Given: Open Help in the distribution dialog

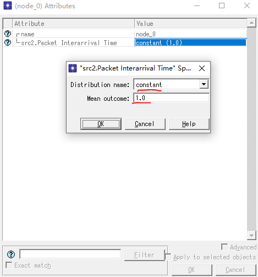Looking at the screenshot, I should point(189,124).
